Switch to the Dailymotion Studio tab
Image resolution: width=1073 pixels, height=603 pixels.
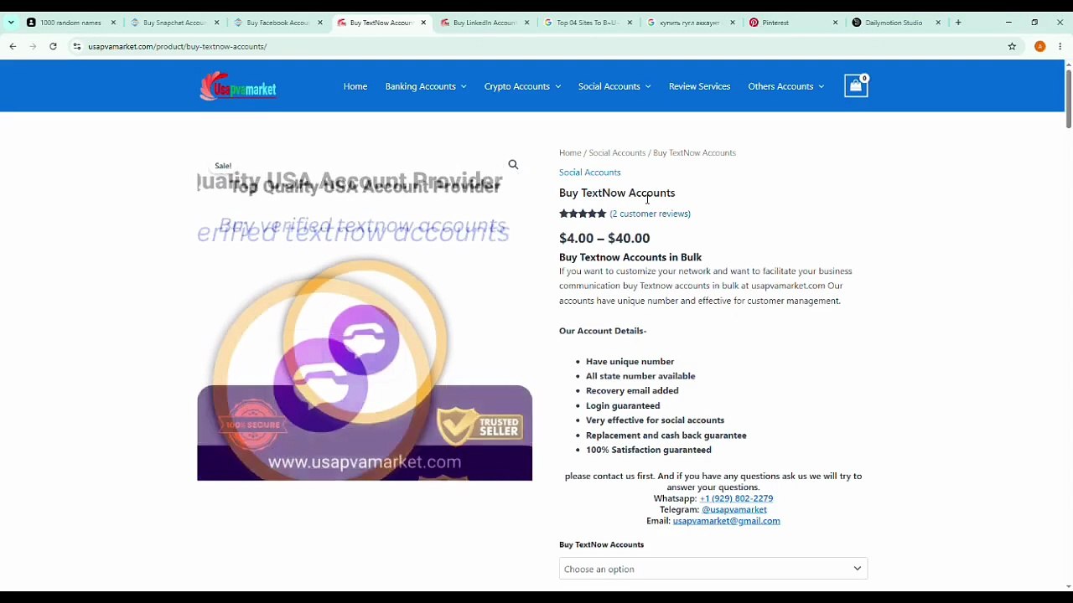(896, 23)
